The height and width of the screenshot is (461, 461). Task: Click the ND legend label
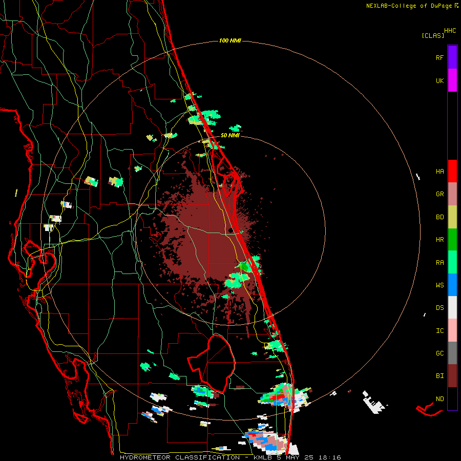439,399
